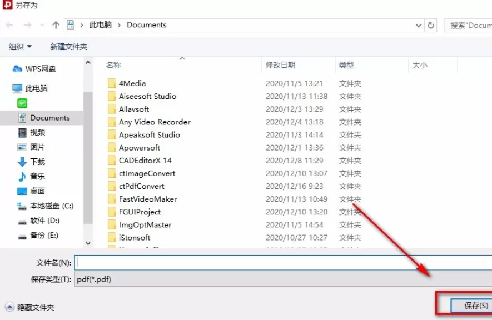492x320 pixels.
Task: Select the Allavsoft folder
Action: pos(133,109)
